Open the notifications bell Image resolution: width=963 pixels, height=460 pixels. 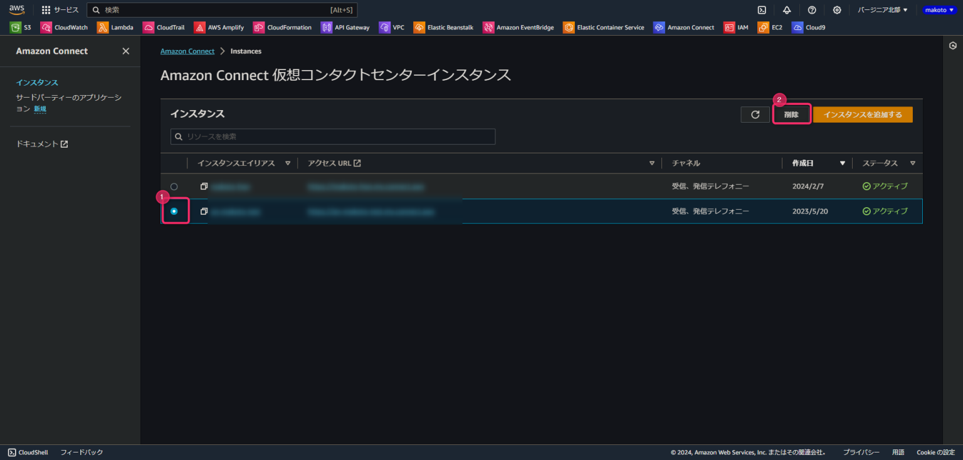click(786, 9)
